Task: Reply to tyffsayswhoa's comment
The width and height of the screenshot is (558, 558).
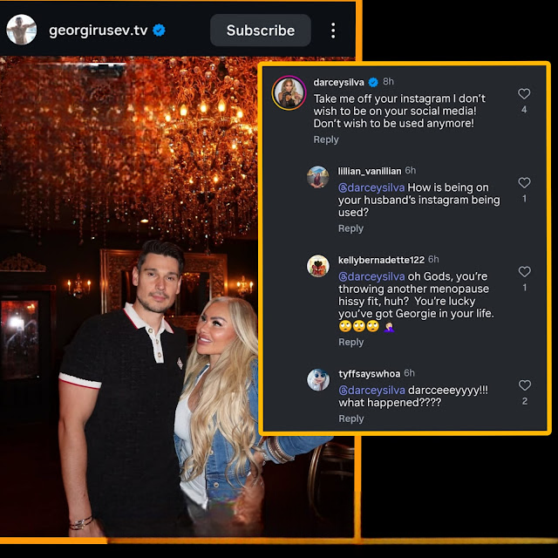Action: point(350,418)
